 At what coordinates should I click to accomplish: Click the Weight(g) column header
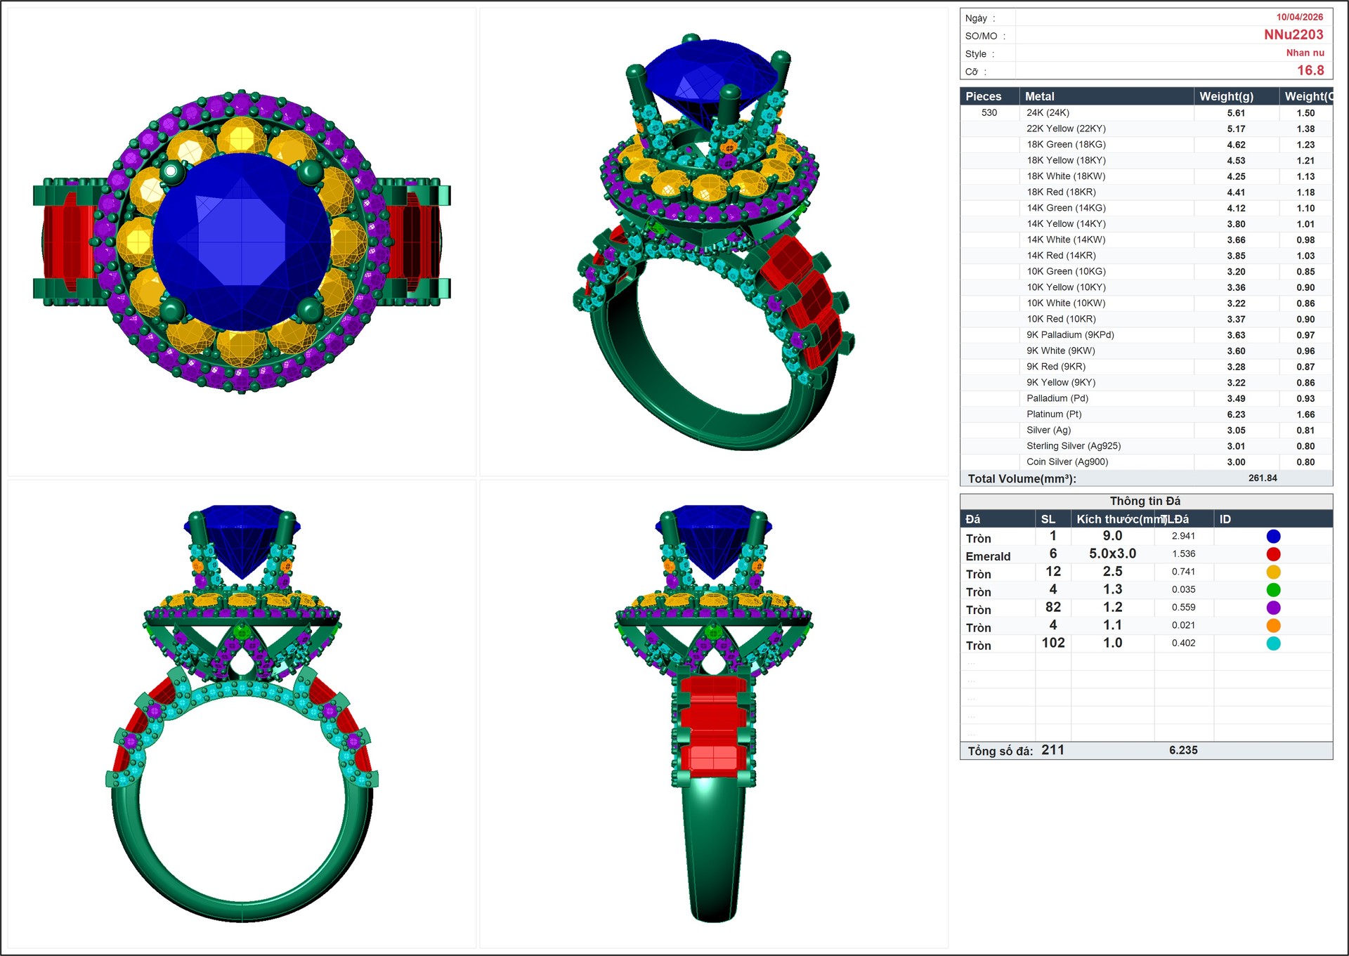click(1226, 96)
